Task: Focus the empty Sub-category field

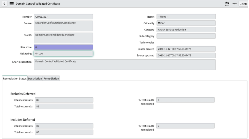Action: [x=186, y=36]
